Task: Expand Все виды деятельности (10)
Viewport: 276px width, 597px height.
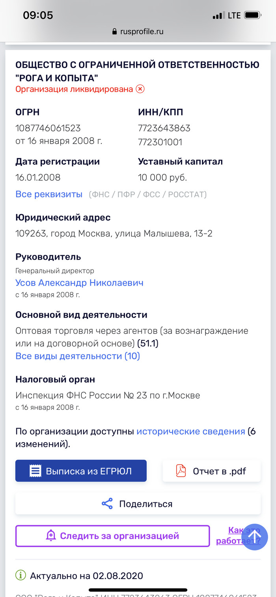Action: (x=78, y=356)
